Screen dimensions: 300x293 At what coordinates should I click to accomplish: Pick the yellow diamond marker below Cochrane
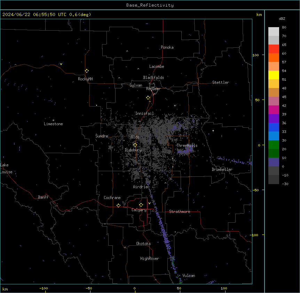[x=118, y=205]
